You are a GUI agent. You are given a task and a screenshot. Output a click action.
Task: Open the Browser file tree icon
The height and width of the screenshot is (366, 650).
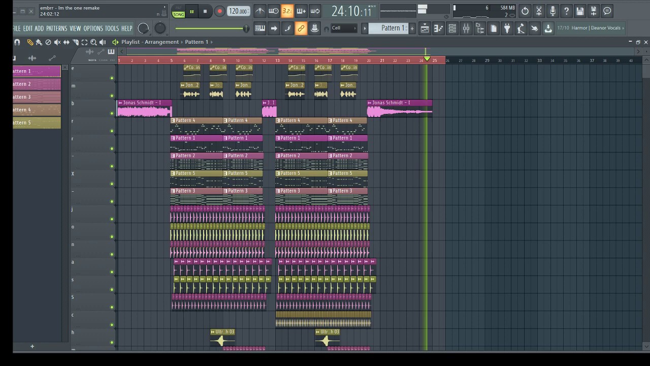pos(480,28)
